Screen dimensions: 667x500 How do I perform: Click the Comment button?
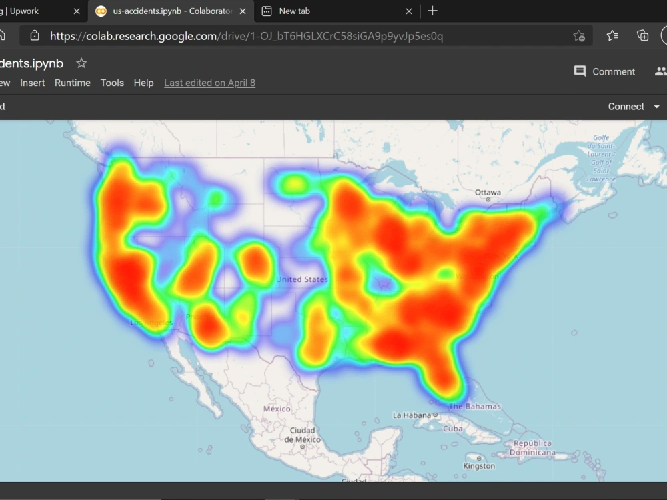point(604,71)
